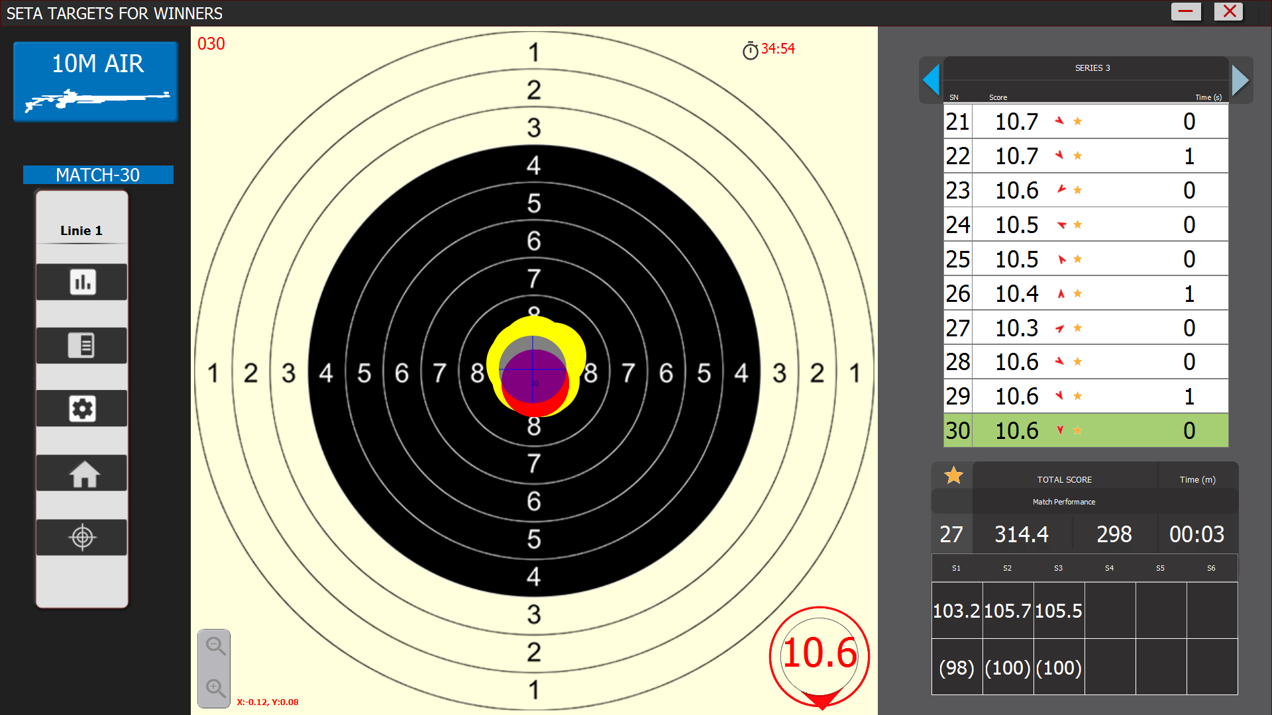
Task: Open the settings gear icon
Action: (81, 408)
